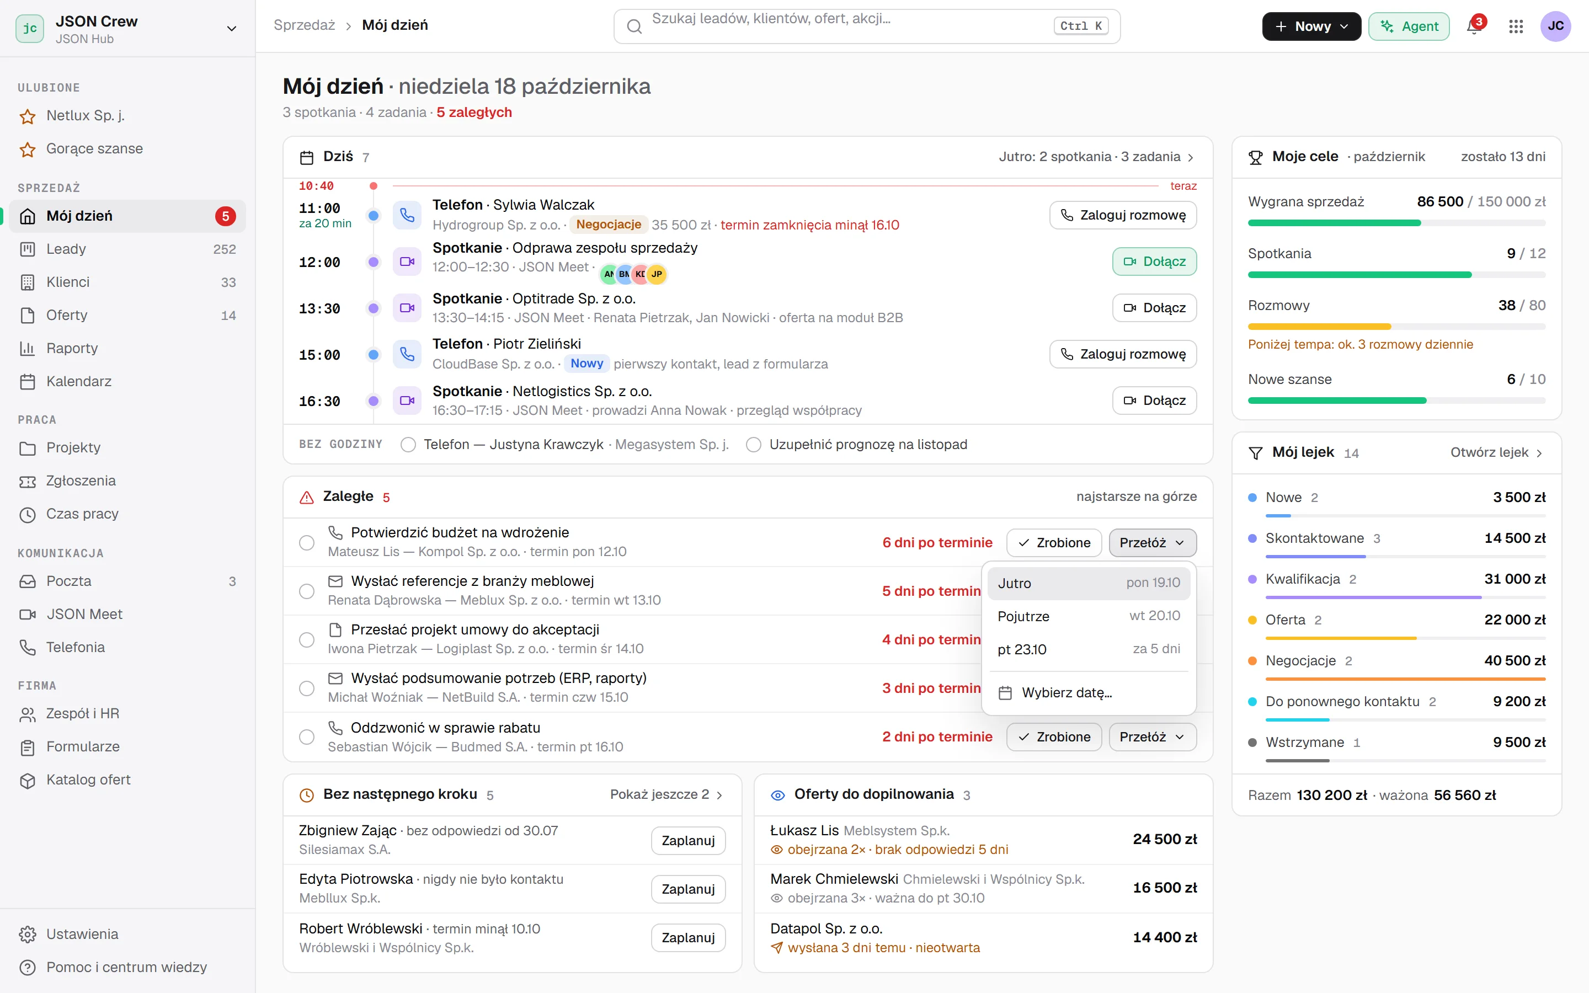Open the Nowy dropdown button

tap(1311, 26)
